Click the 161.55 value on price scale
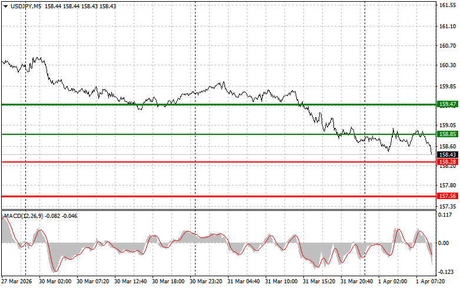The width and height of the screenshot is (460, 288). click(448, 5)
